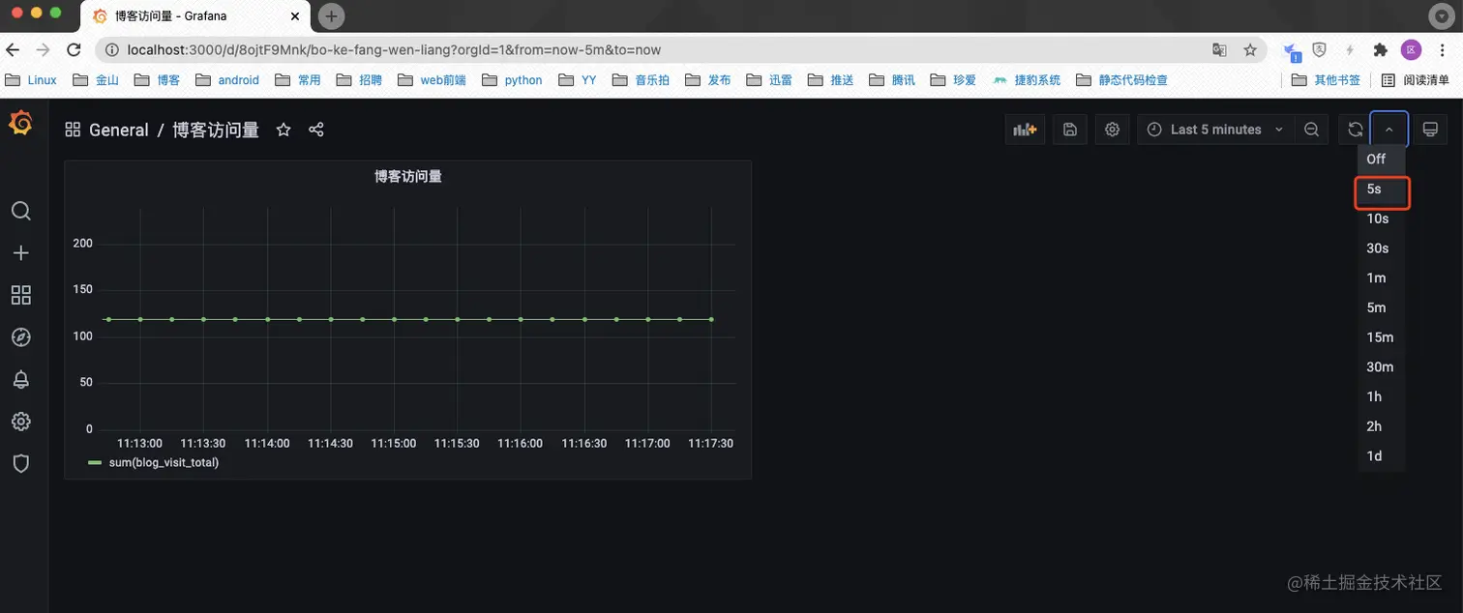Image resolution: width=1463 pixels, height=613 pixels.
Task: Open the Linux bookmarks folder
Action: pos(31,80)
